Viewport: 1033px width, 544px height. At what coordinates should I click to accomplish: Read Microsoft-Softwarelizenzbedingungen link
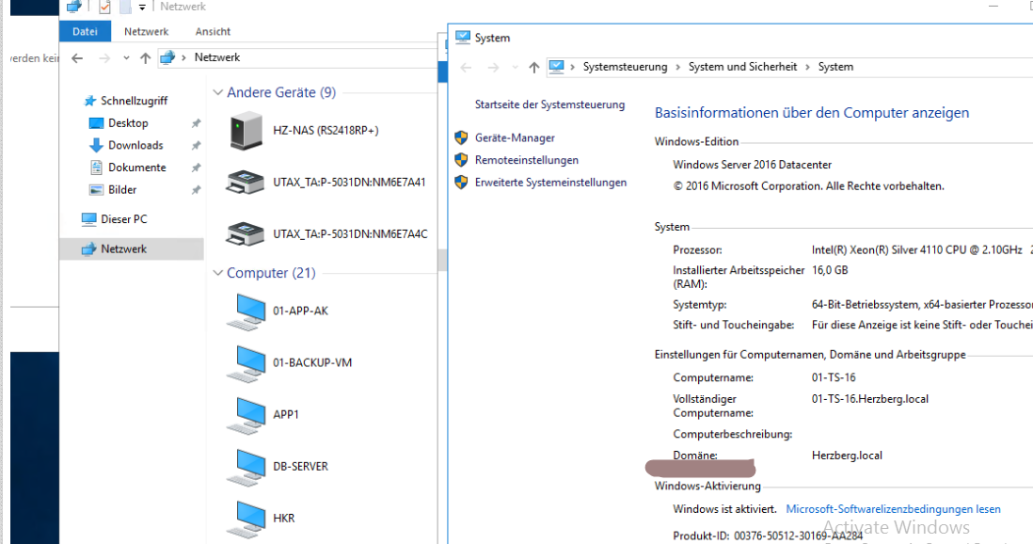(x=893, y=509)
